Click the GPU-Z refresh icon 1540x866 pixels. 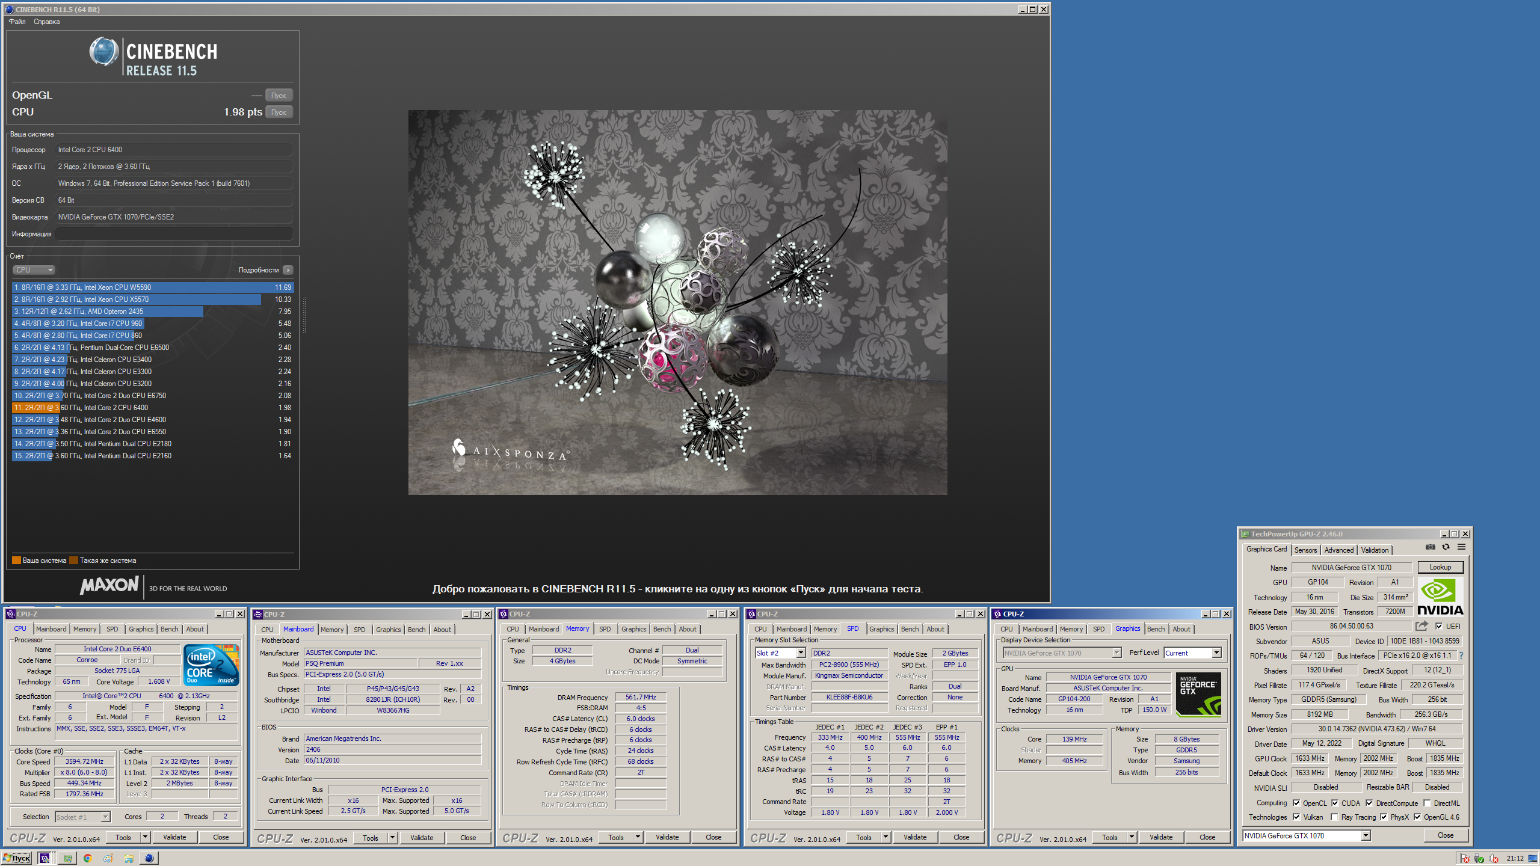pos(1446,547)
